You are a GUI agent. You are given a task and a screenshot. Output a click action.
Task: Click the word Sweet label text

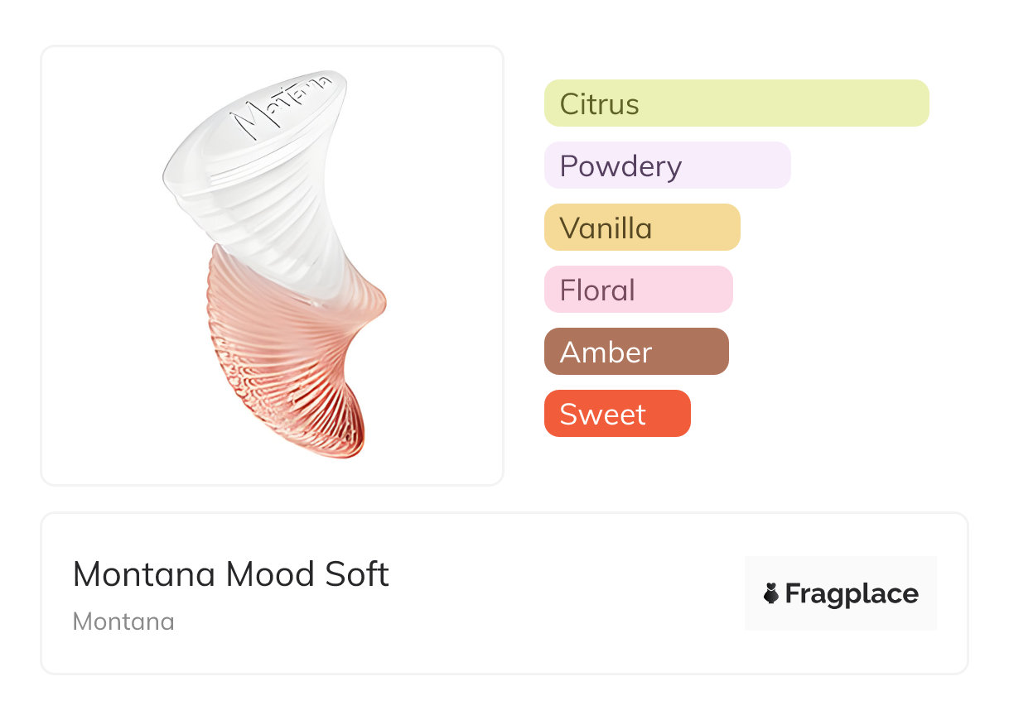pos(602,415)
